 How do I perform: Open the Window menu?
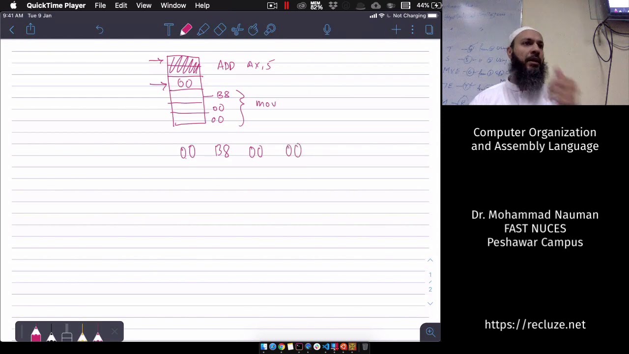click(x=173, y=5)
